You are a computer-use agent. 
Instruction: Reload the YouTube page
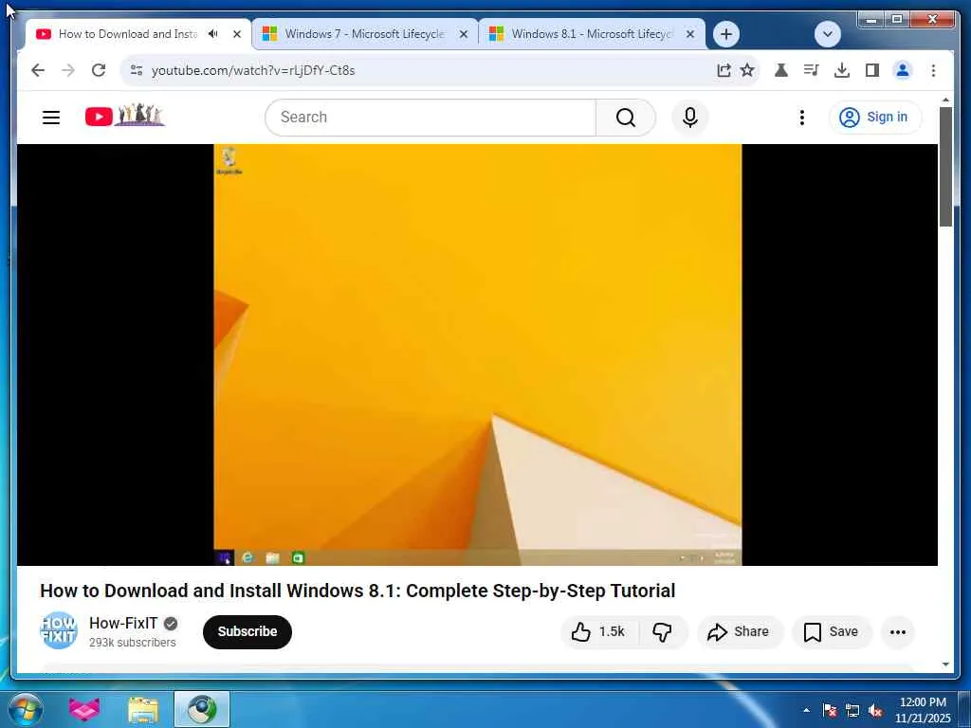pos(99,70)
